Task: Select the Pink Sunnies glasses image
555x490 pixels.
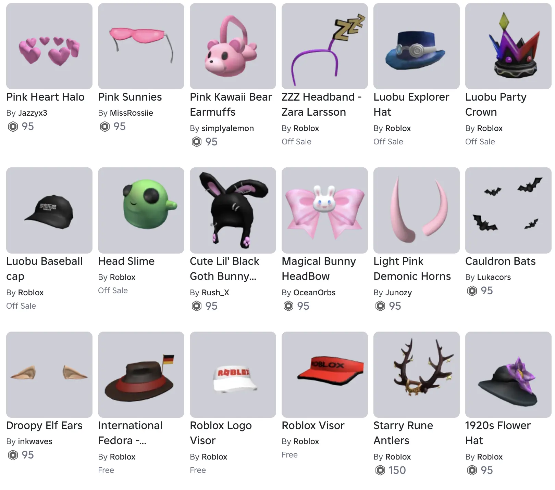Action: tap(141, 46)
